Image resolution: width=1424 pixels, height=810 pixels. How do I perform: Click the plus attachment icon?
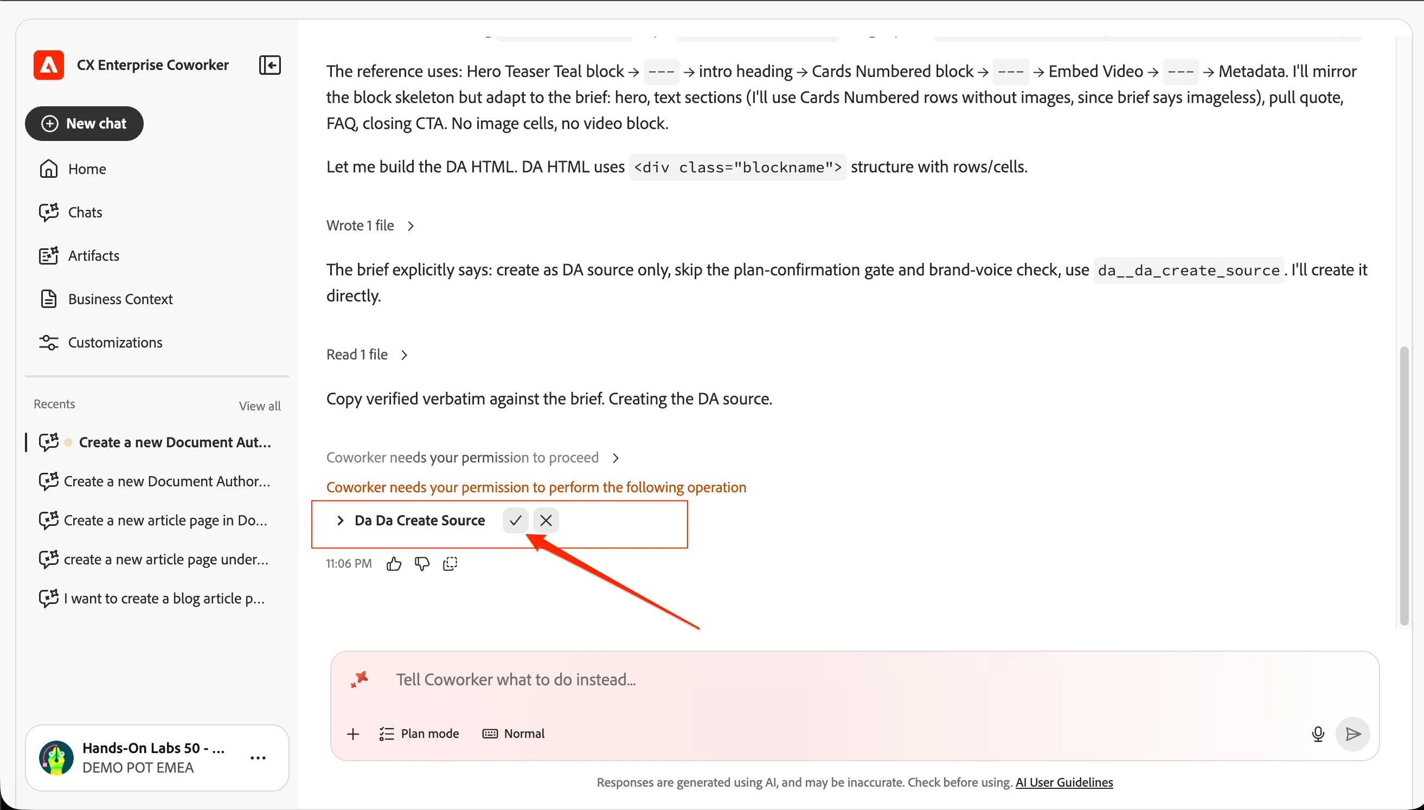click(x=352, y=734)
